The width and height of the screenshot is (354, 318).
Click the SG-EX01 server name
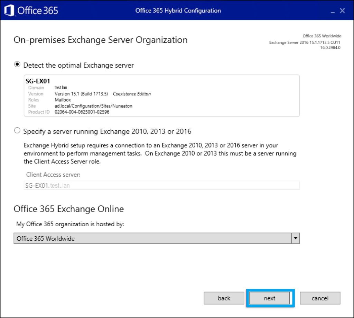tap(38, 81)
